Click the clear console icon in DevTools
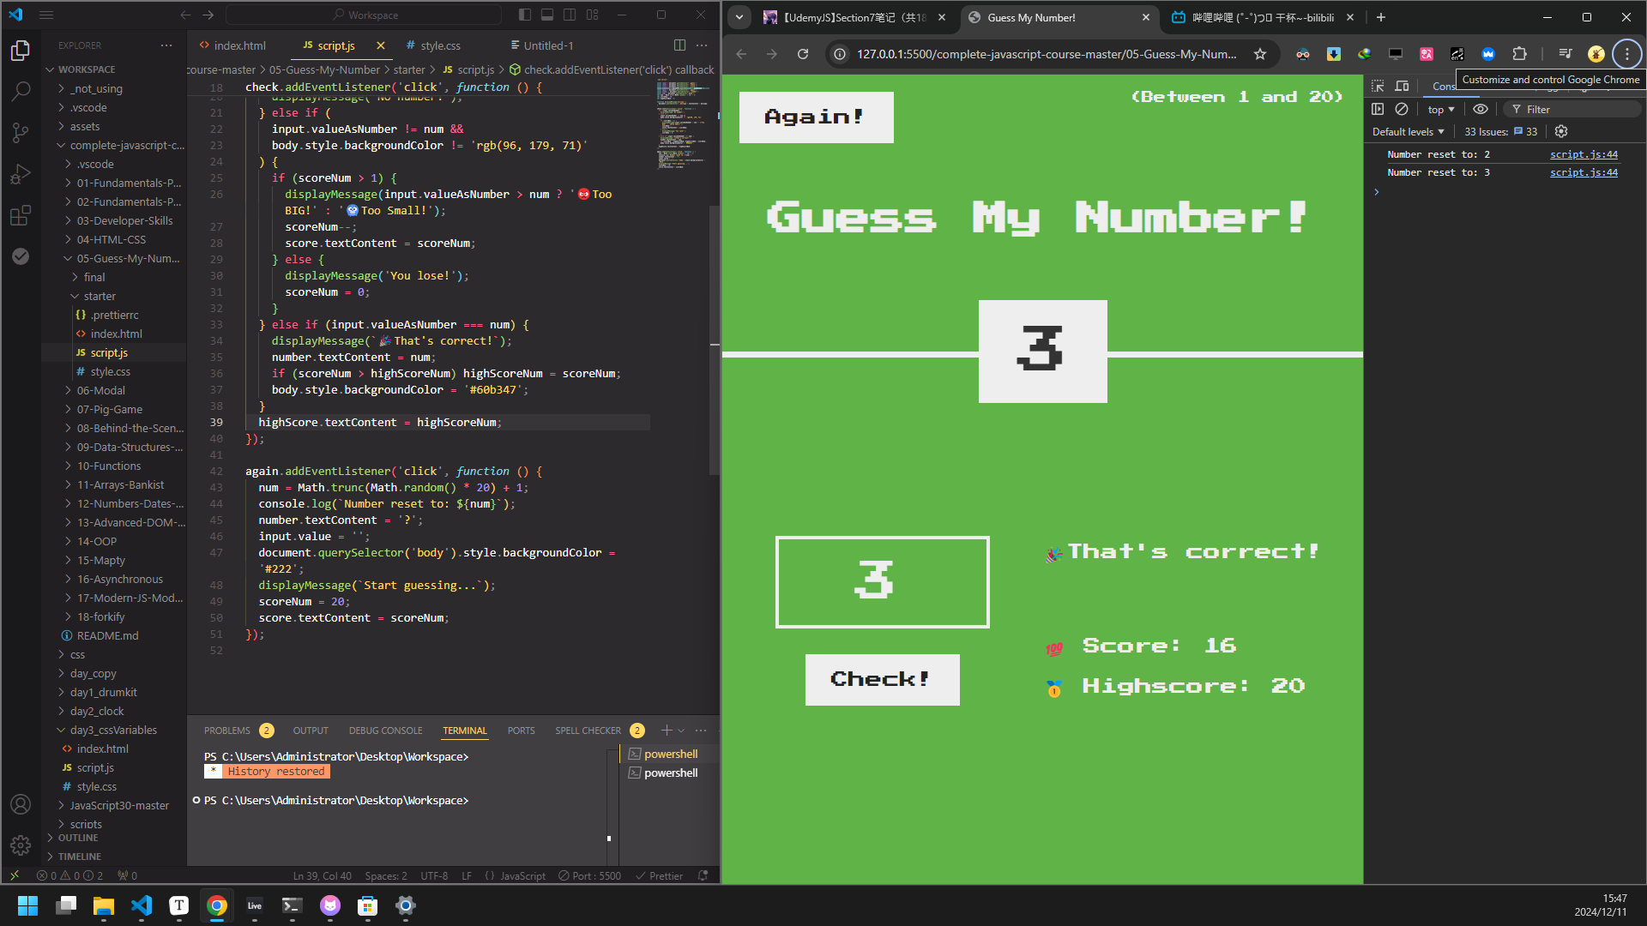 coord(1402,109)
